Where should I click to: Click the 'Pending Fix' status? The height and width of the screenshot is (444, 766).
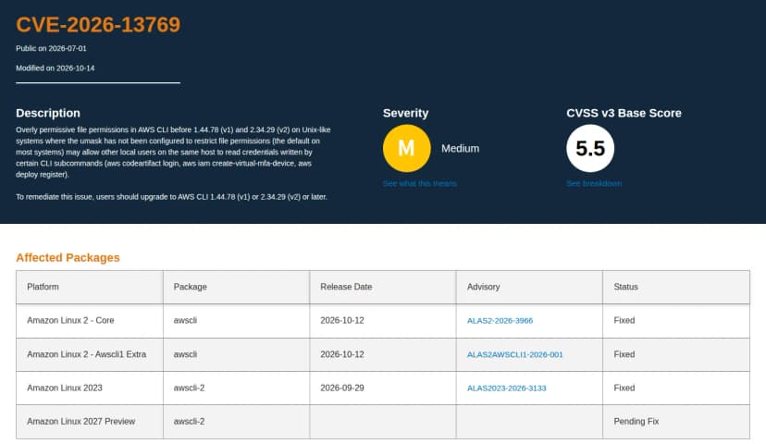tap(636, 421)
